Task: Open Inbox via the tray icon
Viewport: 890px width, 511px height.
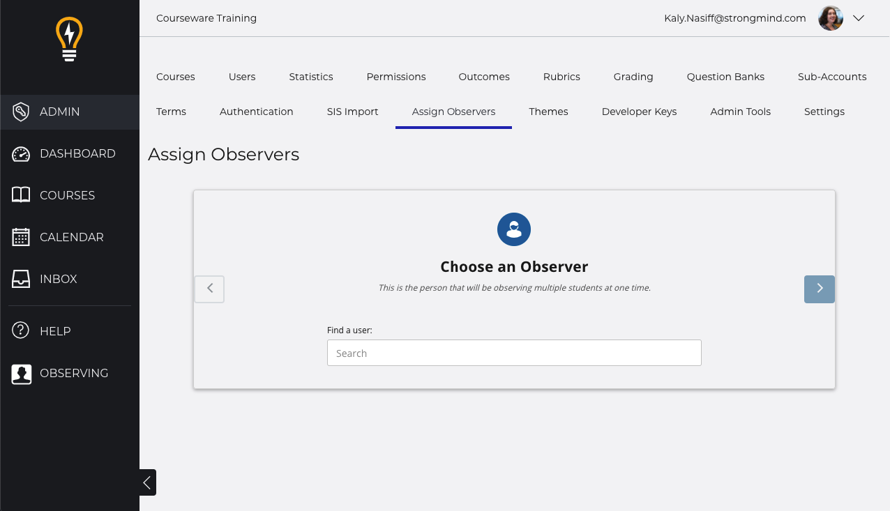Action: (21, 279)
